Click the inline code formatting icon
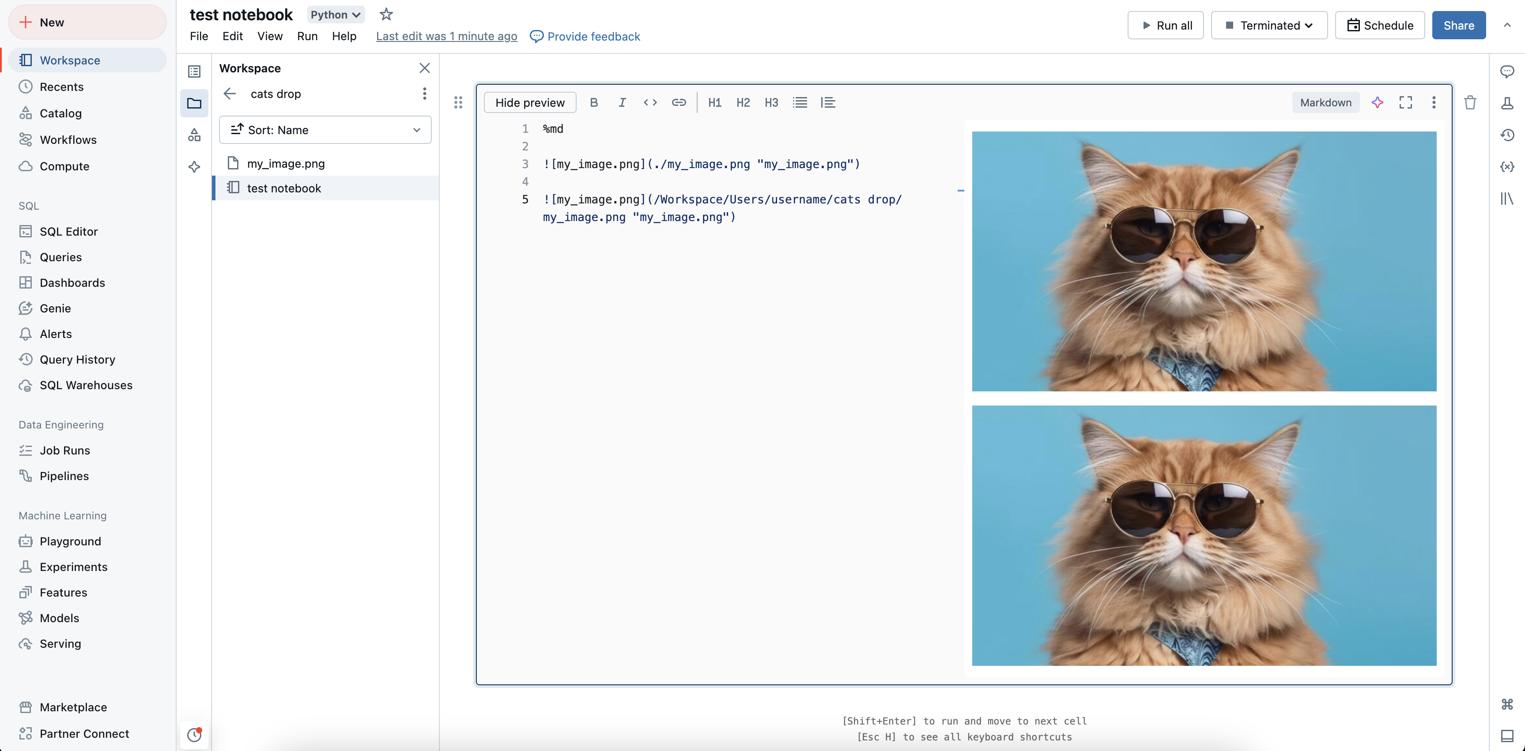Image resolution: width=1525 pixels, height=751 pixels. pyautogui.click(x=649, y=102)
